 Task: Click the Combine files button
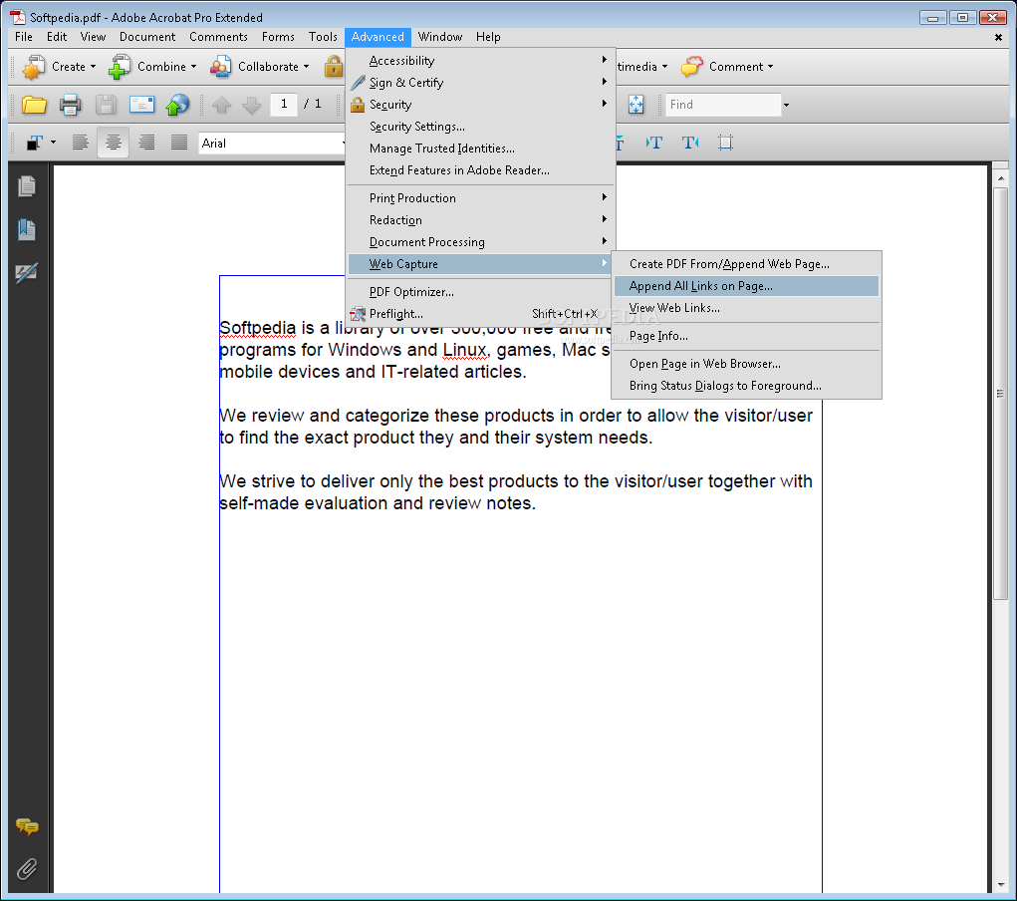coord(152,66)
